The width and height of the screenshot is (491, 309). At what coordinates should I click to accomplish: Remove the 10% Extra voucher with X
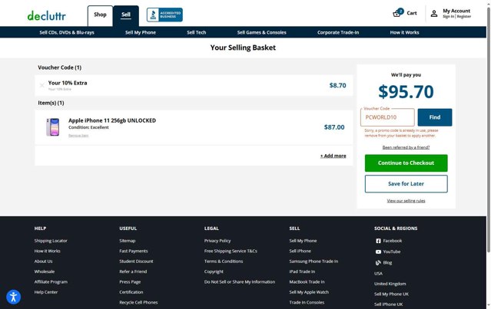(42, 85)
